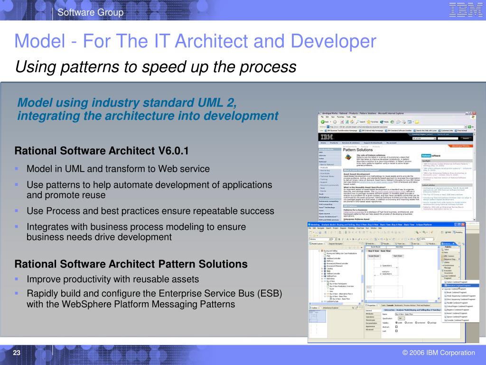
Task: Click the IBM logo on the Pattern Solutions page
Action: [x=327, y=137]
